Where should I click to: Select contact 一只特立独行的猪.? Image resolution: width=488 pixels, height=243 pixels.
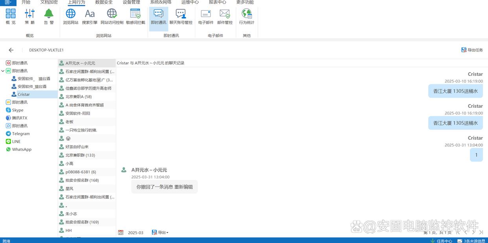87,130
